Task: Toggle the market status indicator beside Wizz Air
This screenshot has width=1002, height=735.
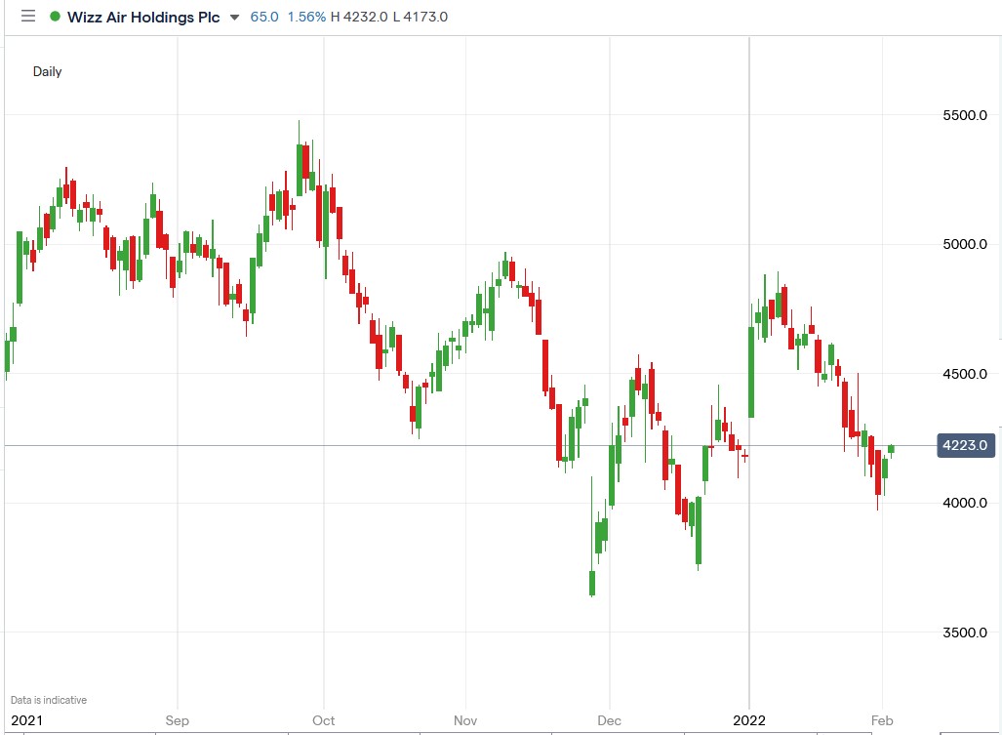Action: 57,16
